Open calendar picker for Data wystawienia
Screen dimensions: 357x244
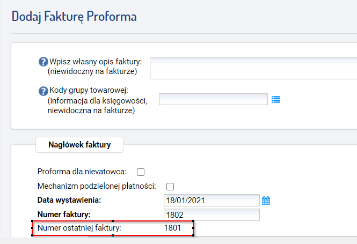tap(266, 201)
